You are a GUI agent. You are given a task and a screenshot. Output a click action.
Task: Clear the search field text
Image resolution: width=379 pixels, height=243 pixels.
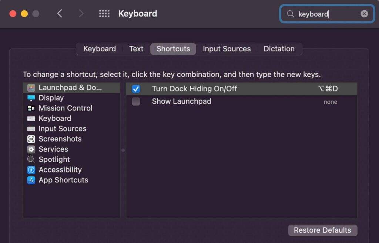coord(365,14)
